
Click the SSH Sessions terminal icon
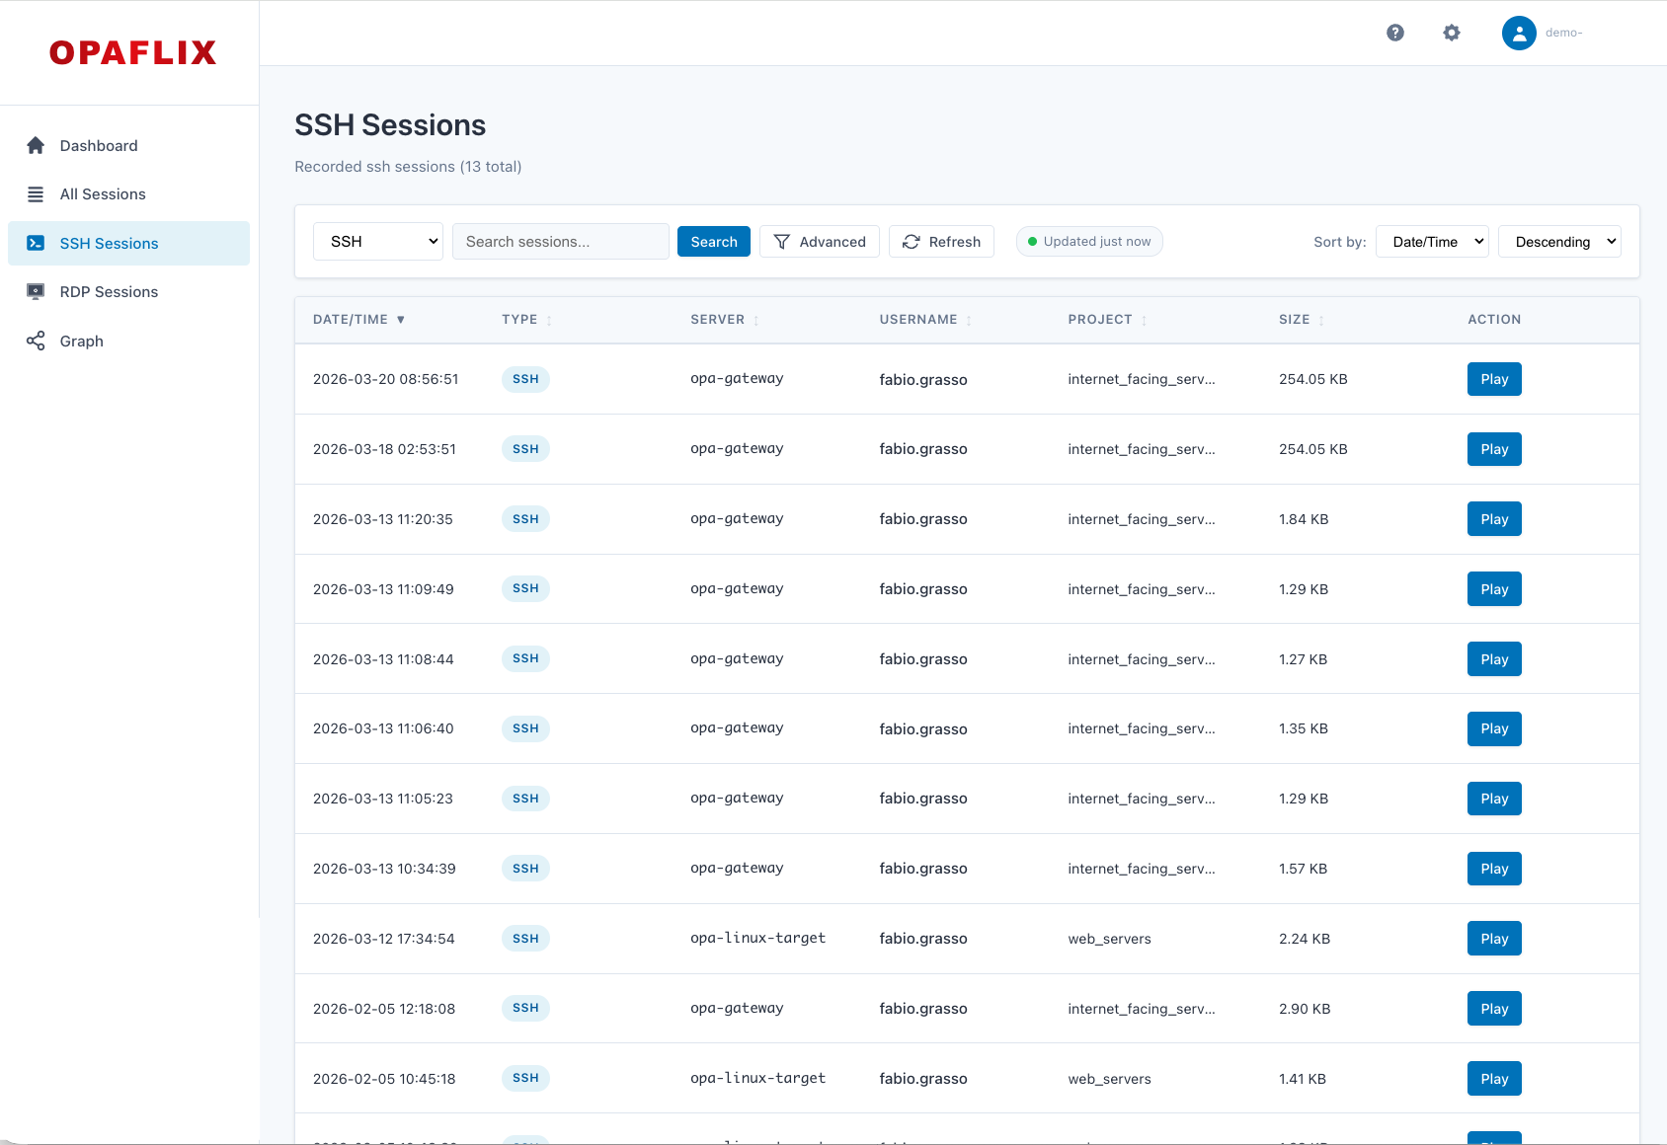click(x=36, y=243)
